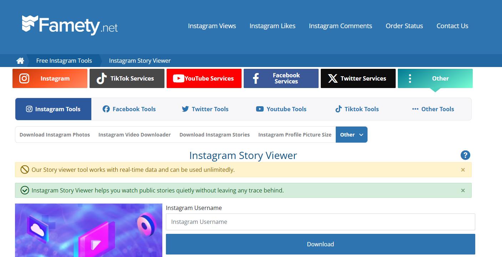Open Order Status from the top menu
502x257 pixels.
404,26
